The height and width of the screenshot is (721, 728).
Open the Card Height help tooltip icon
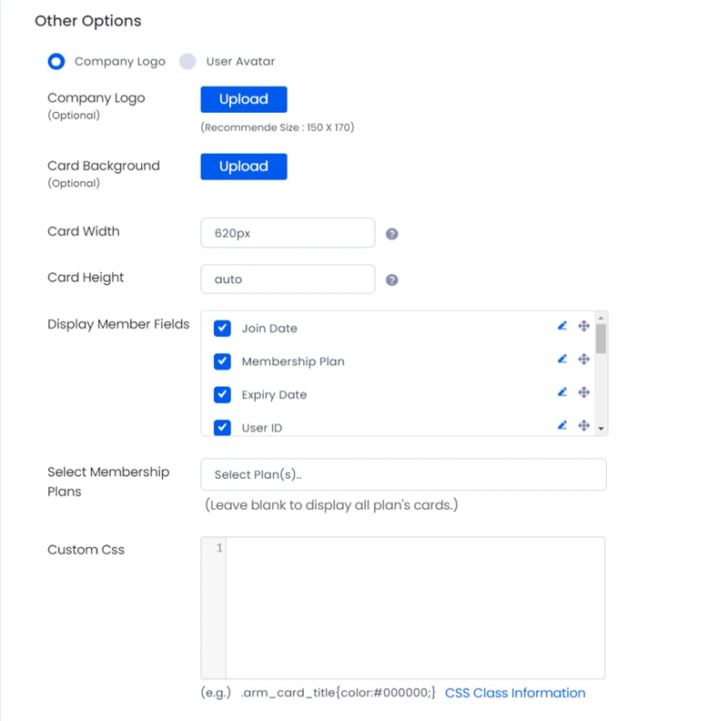392,279
